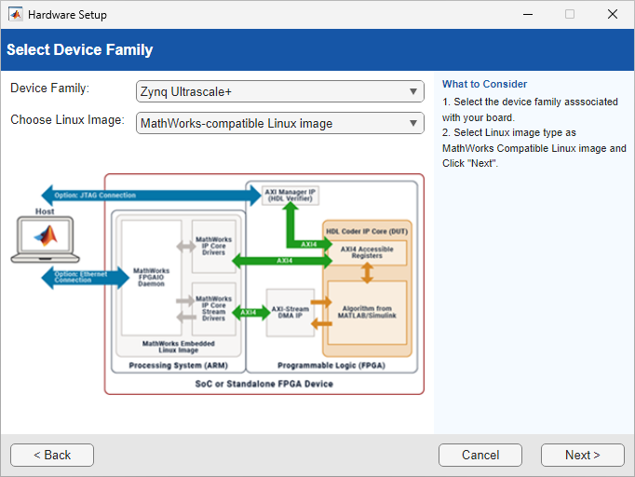Go to the previous step with Back

(x=52, y=455)
